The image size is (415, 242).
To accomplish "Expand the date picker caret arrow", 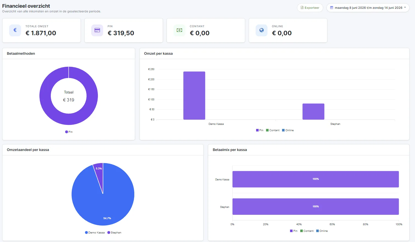I will tap(405, 8).
